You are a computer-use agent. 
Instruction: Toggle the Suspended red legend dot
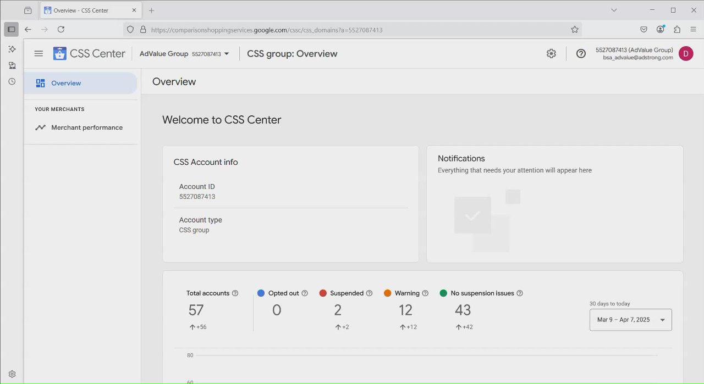coord(323,293)
